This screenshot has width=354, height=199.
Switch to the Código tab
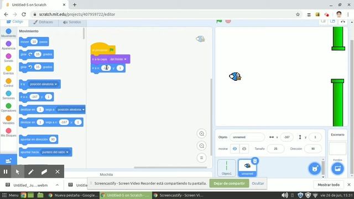tap(15, 22)
